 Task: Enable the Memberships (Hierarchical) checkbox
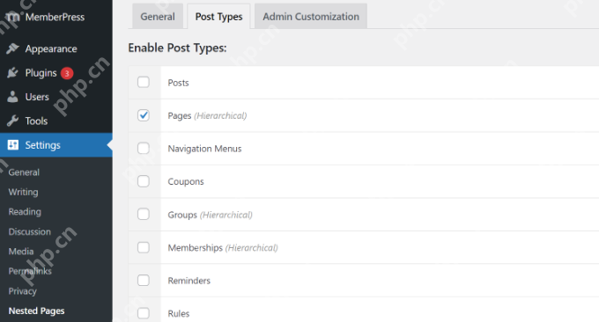coord(144,247)
